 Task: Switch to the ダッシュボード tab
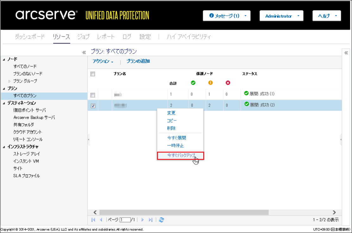click(30, 37)
